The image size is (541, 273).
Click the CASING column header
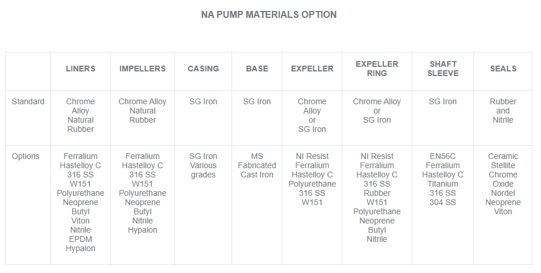point(203,69)
